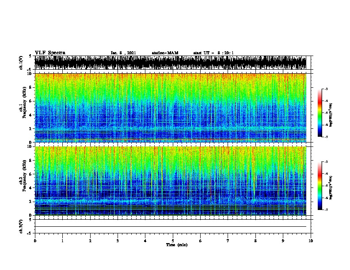350x270 pixels.
Task: Click the "Time (min)" axis label
Action: [177, 245]
